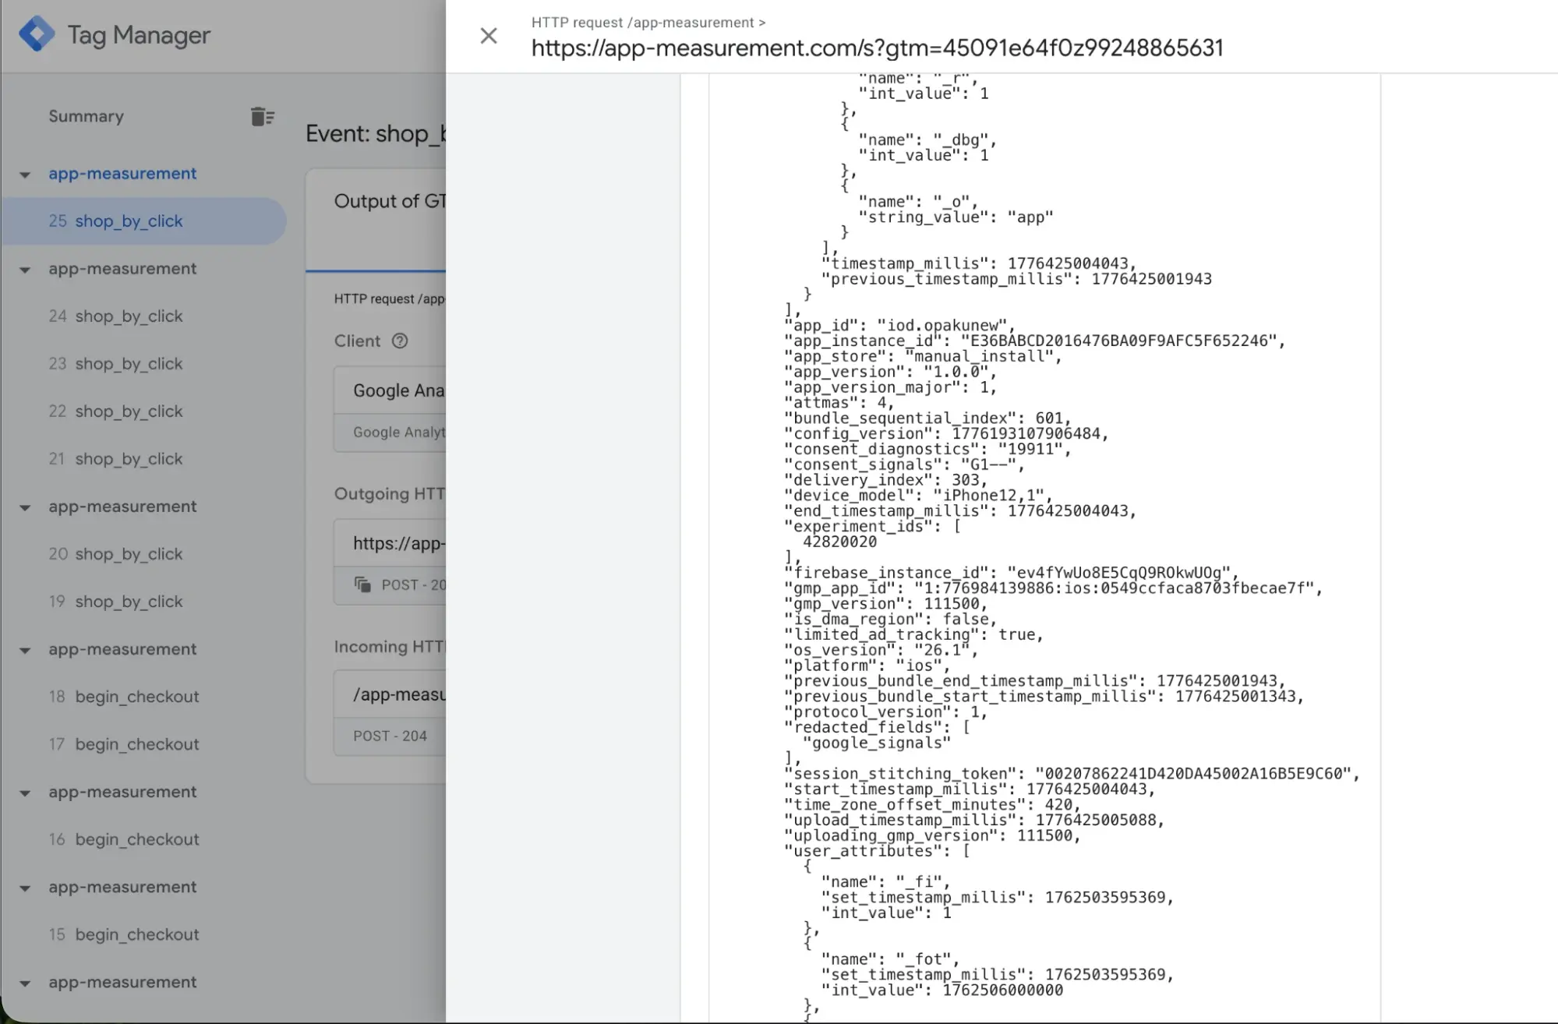Click the POST - 204 status text
Screen dimensions: 1558x1024
point(390,736)
